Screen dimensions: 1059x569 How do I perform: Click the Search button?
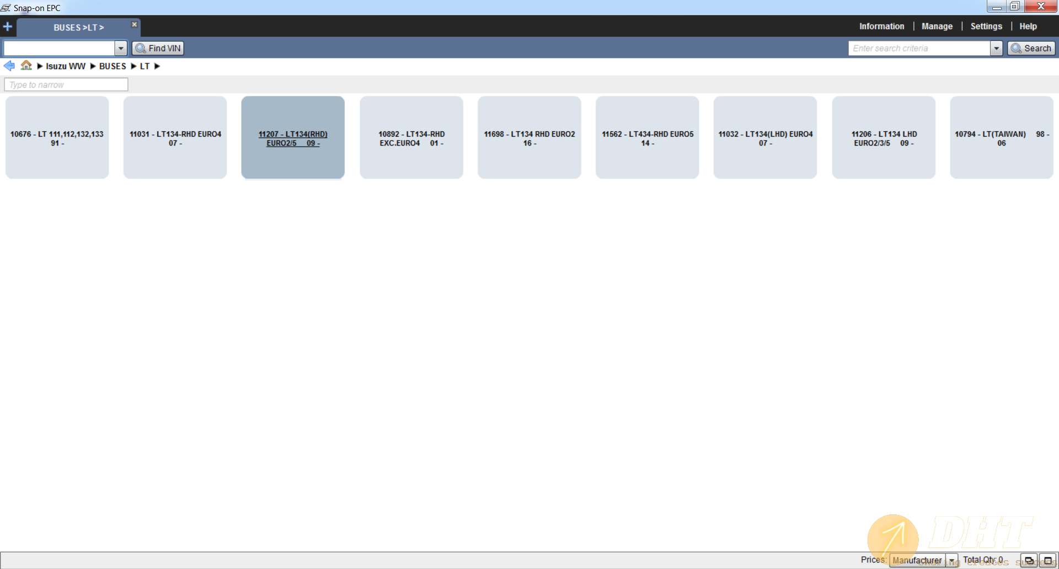pos(1031,48)
